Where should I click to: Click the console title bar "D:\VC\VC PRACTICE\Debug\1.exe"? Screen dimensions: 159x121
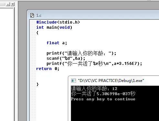coord(111,81)
